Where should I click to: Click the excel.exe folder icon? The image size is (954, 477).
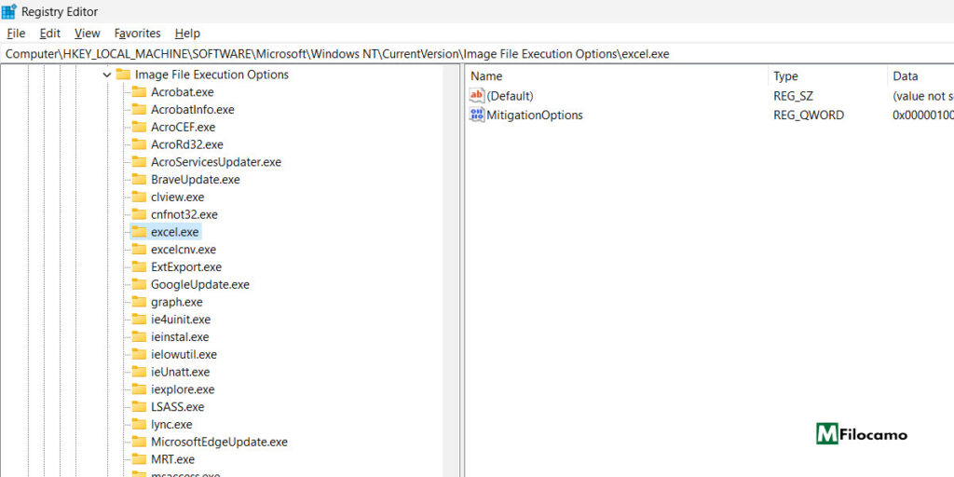[x=140, y=232]
